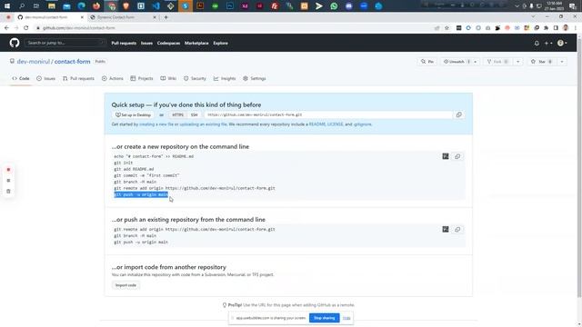Image resolution: width=582 pixels, height=327 pixels.
Task: Open the GitHub home logo
Action: tap(15, 43)
